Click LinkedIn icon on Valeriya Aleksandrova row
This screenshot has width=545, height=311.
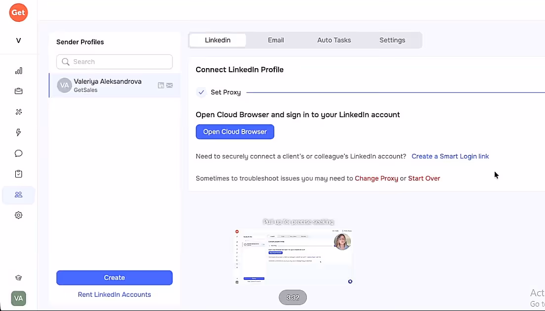click(161, 85)
